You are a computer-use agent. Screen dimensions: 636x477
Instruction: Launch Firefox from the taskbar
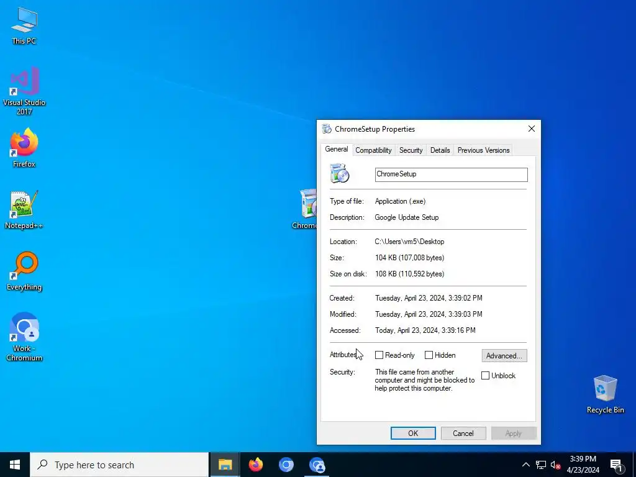[255, 465]
